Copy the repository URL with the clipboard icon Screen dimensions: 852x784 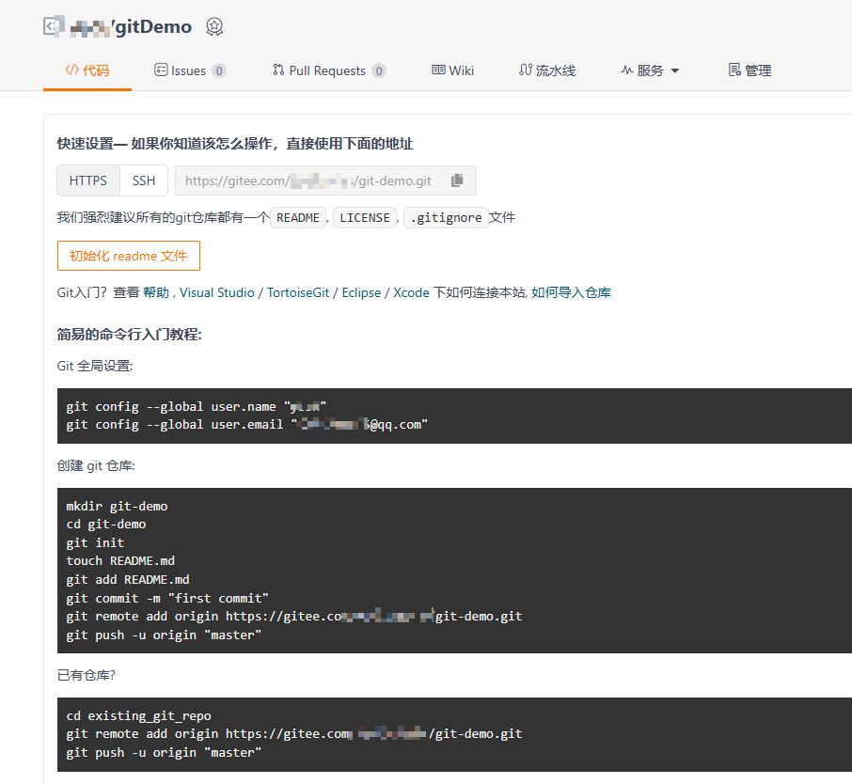click(x=457, y=180)
